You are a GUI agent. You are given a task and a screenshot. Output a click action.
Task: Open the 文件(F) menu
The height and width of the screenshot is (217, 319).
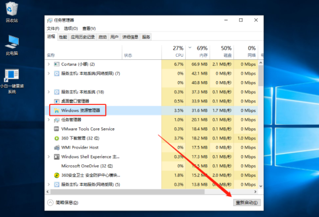click(x=53, y=28)
